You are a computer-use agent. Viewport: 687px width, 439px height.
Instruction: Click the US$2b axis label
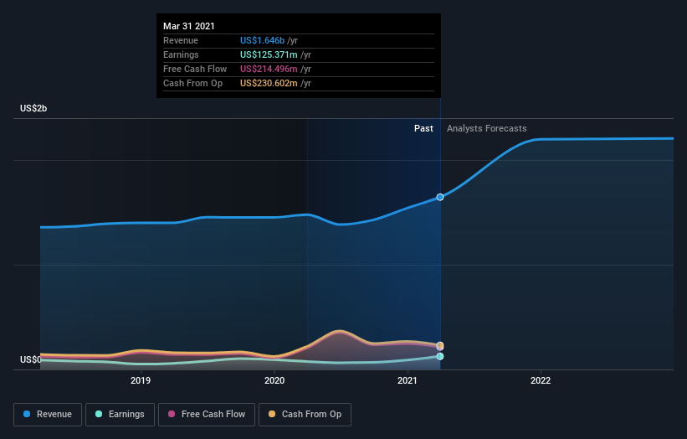[33, 108]
